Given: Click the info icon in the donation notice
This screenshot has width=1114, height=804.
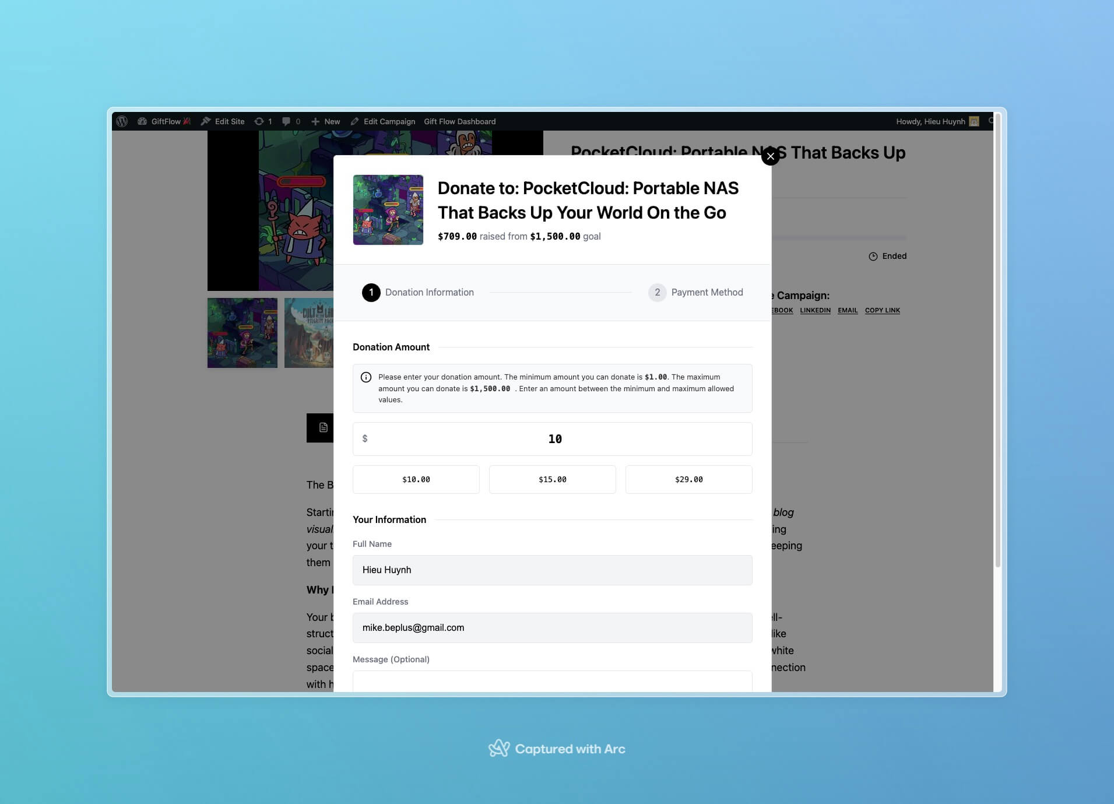Looking at the screenshot, I should tap(366, 377).
